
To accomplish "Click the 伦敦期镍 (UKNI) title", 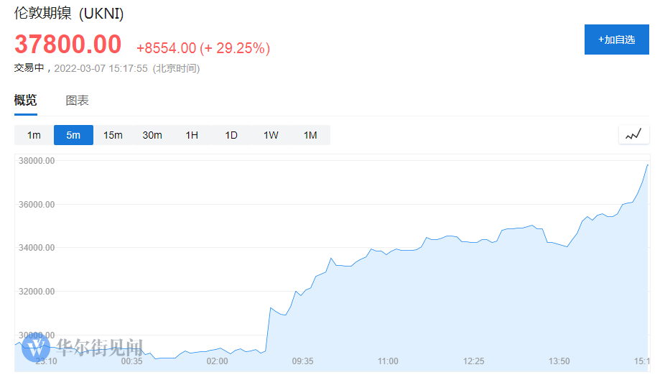I will pyautogui.click(x=64, y=14).
